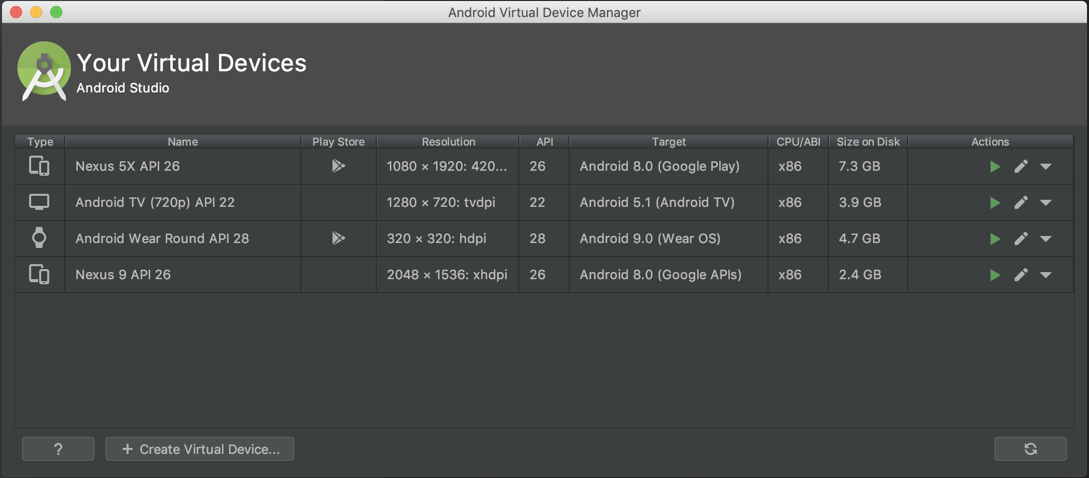
Task: Expand actions menu for Android TV device
Action: tap(1046, 203)
